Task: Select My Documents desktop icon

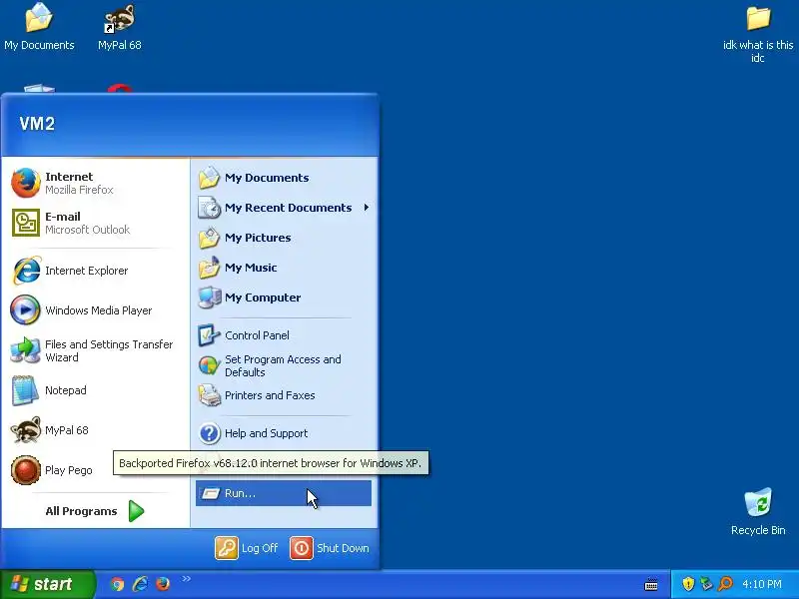Action: (x=39, y=27)
